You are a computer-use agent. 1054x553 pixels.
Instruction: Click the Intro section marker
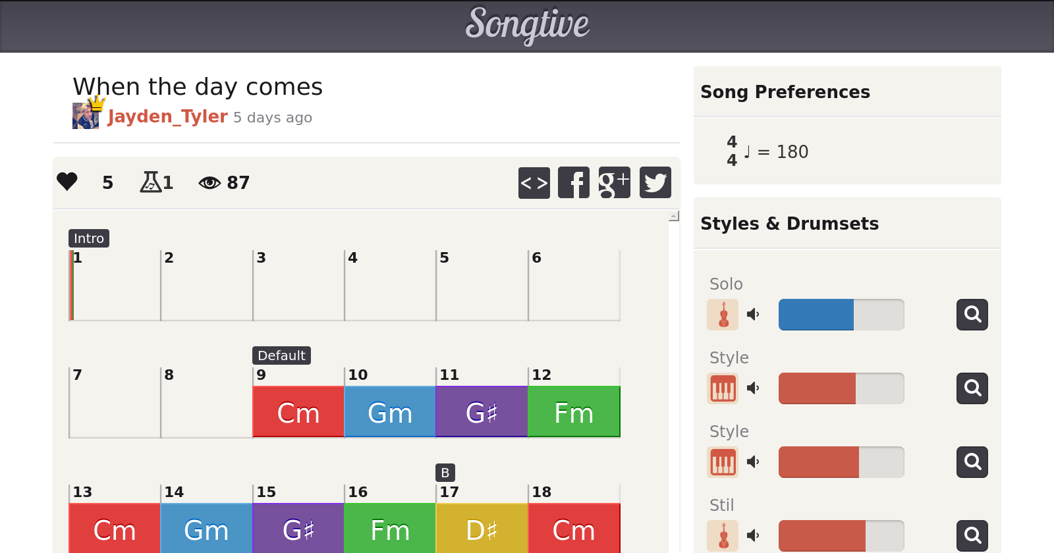click(x=89, y=238)
